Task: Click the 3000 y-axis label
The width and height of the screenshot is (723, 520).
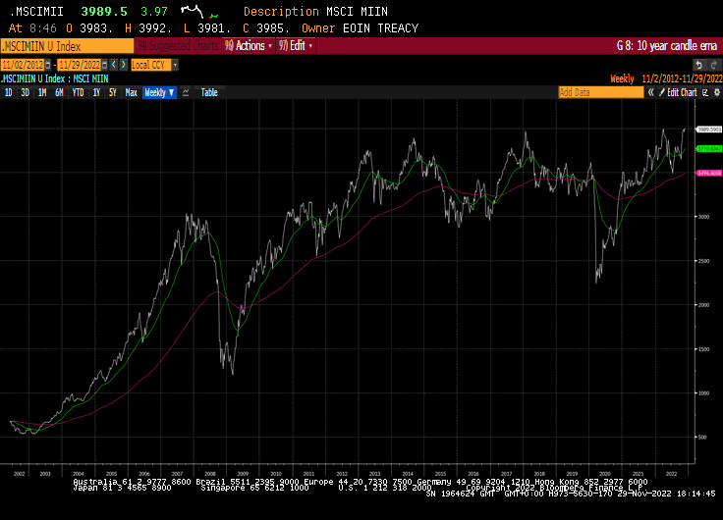Action: point(703,217)
